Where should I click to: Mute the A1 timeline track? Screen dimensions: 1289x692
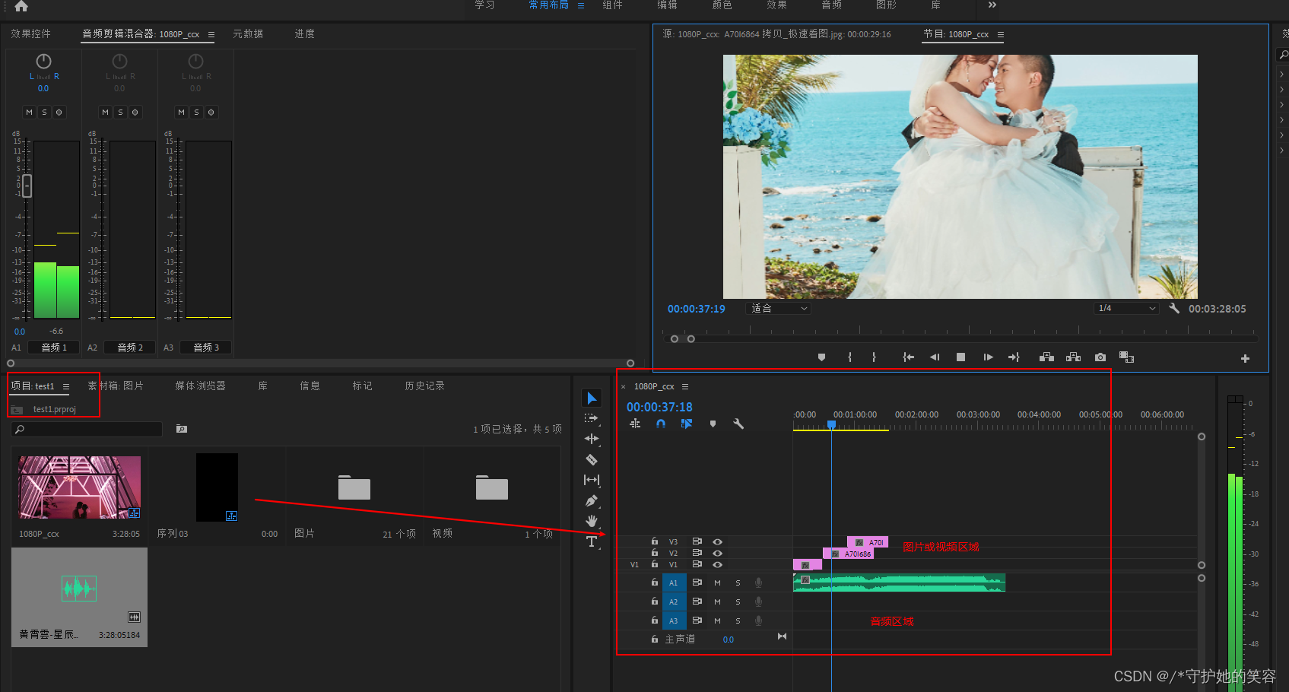click(x=717, y=582)
